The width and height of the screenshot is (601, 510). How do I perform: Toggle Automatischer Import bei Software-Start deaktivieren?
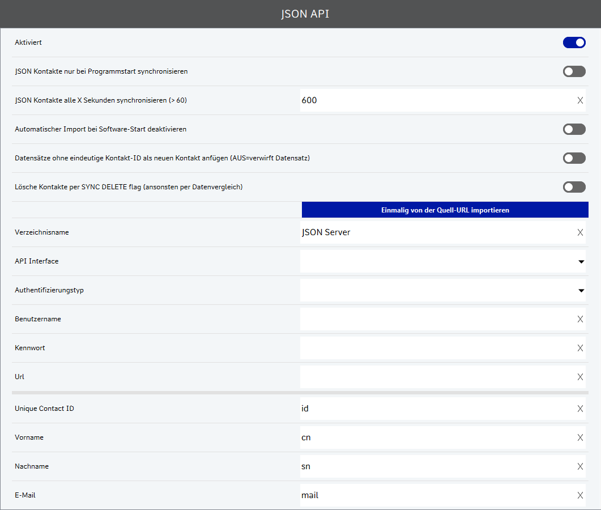click(x=574, y=129)
